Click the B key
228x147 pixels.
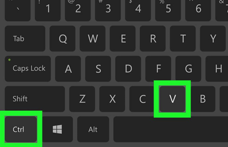[x=203, y=99]
